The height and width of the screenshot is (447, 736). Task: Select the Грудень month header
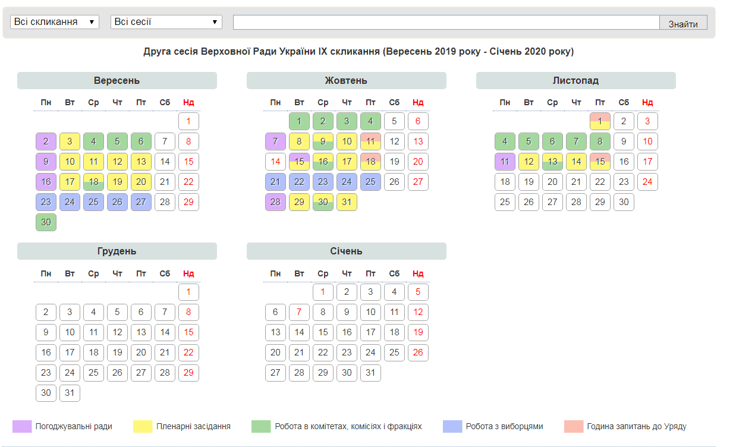[117, 251]
